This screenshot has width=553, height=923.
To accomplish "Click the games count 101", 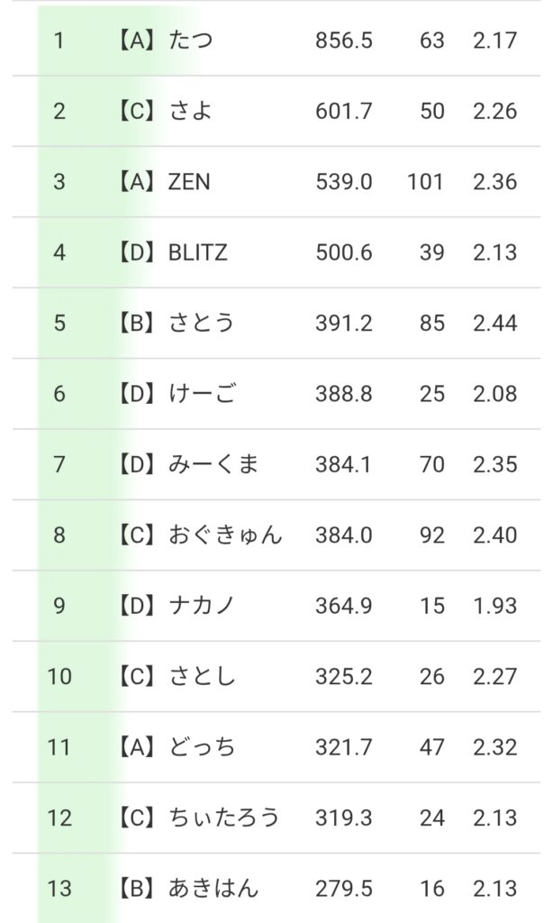I will click(x=425, y=182).
